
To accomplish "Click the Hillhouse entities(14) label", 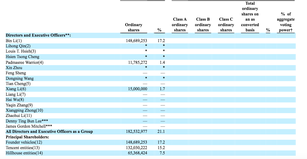I will (x=24, y=153).
